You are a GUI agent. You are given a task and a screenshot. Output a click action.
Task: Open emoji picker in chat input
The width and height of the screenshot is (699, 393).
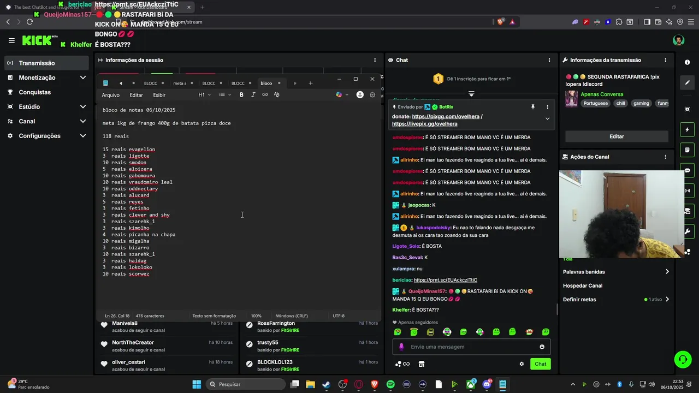coord(542,347)
